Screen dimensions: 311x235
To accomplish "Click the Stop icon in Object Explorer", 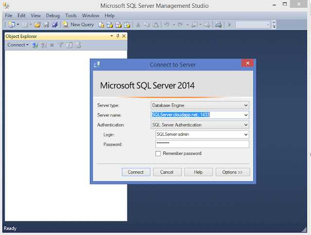I will (52, 45).
